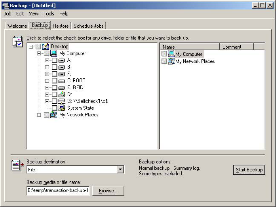Expand the E: RFID drive node
The width and height of the screenshot is (276, 207).
(x=47, y=88)
